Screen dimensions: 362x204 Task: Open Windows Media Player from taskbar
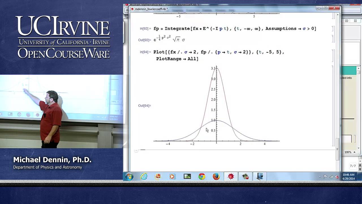(x=172, y=177)
